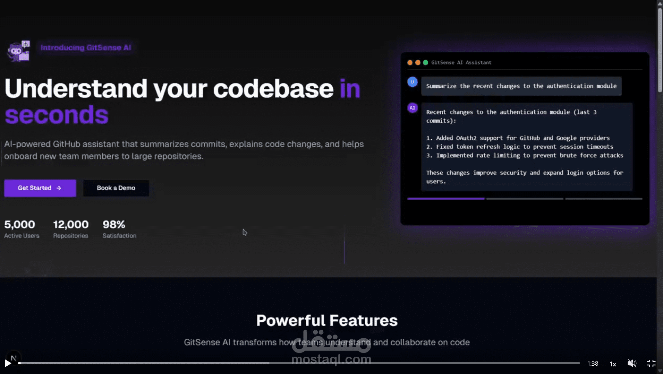Click the 5,000 Active Users stat
The height and width of the screenshot is (374, 663).
tap(22, 229)
